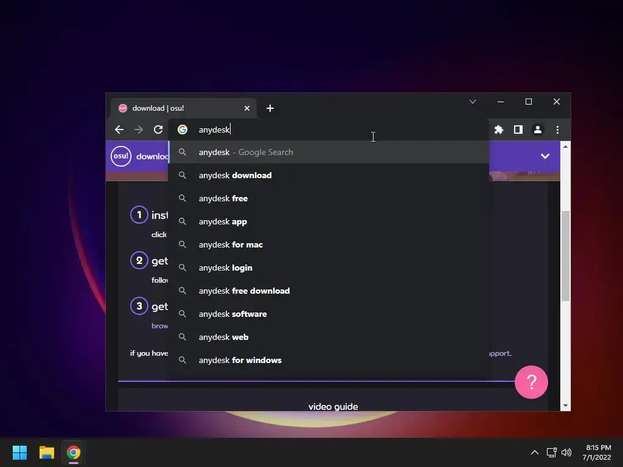The height and width of the screenshot is (467, 623).
Task: Show hidden system tray icons
Action: pos(535,452)
